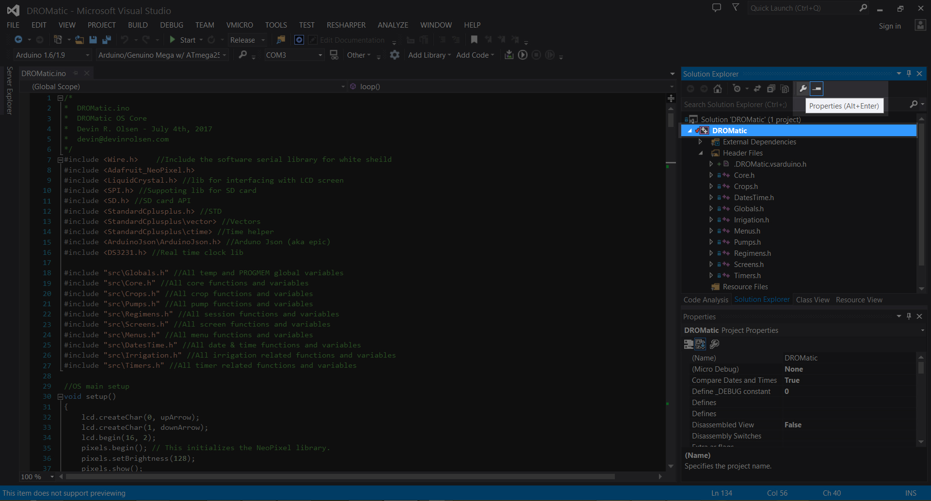Click the bookmark icon in the toolbar
The width and height of the screenshot is (931, 501).
[474, 40]
